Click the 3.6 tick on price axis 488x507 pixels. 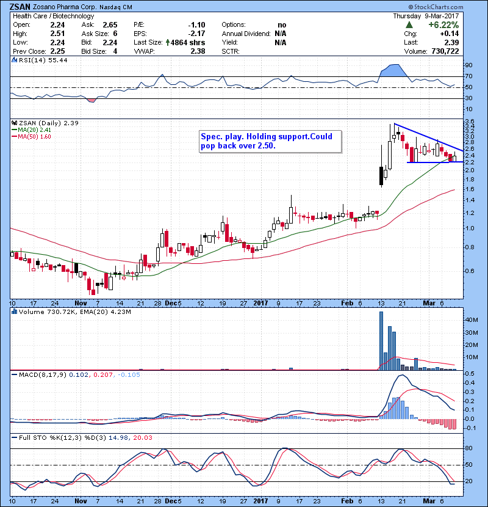470,122
